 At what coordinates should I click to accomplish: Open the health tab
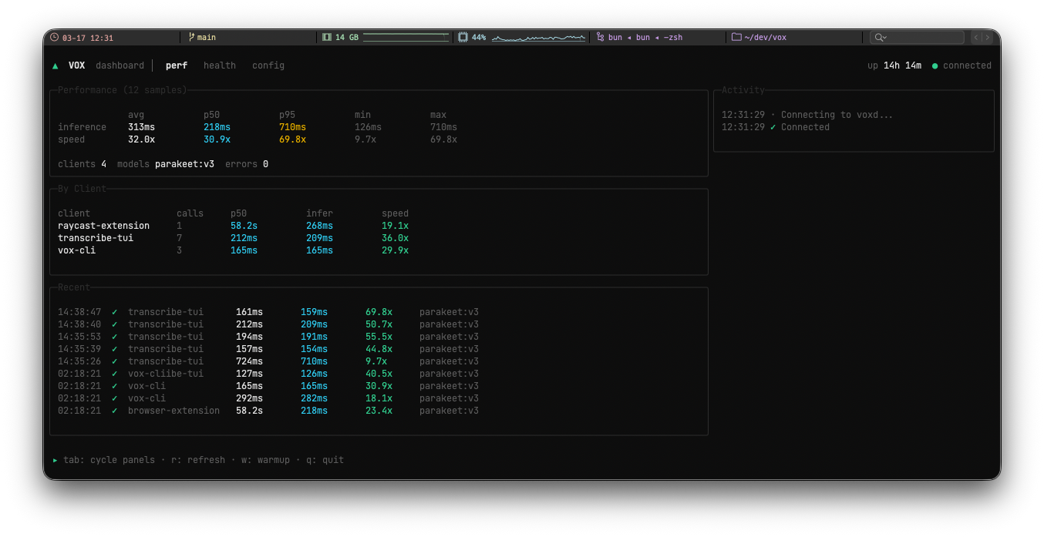tap(220, 65)
